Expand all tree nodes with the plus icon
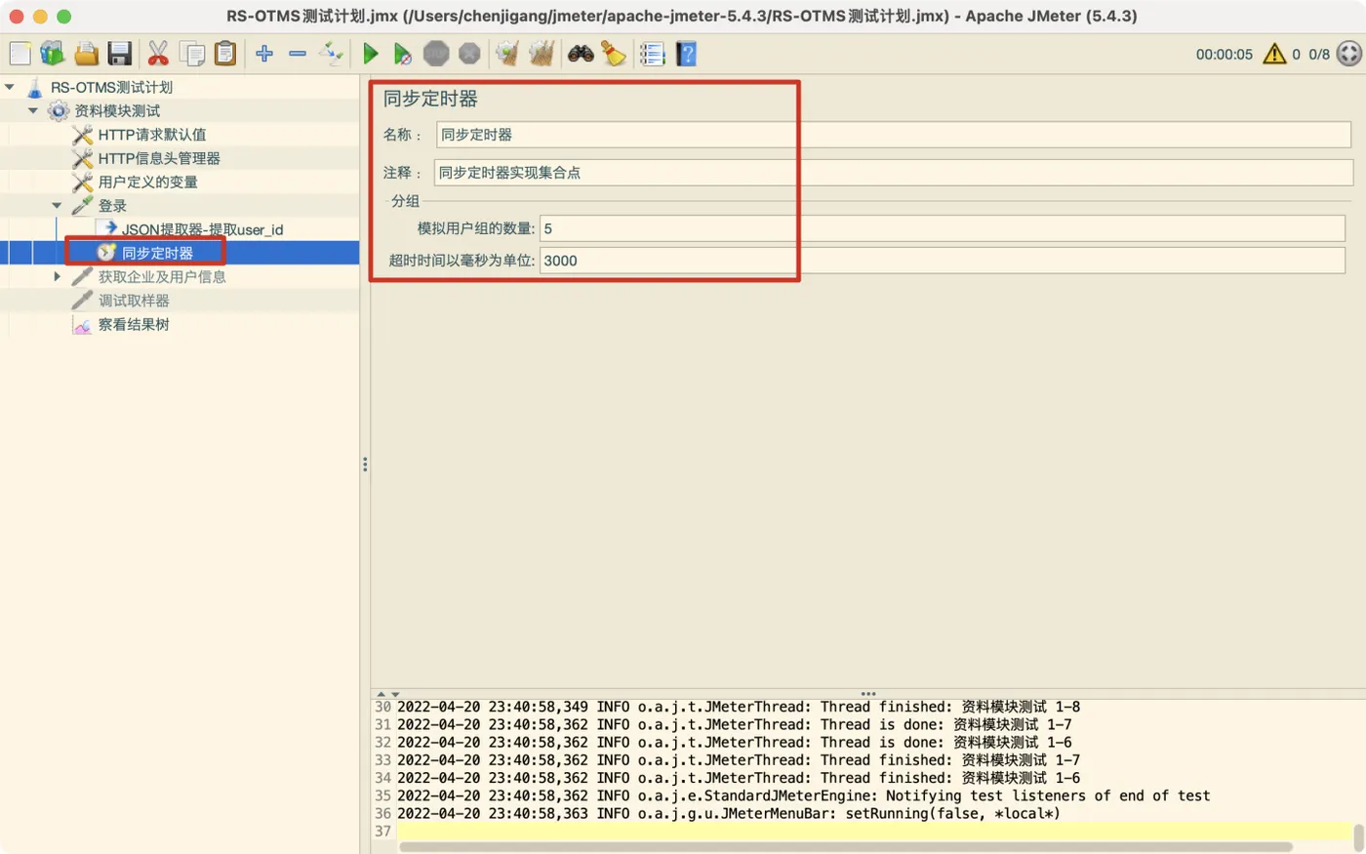The image size is (1366, 854). pyautogui.click(x=264, y=54)
